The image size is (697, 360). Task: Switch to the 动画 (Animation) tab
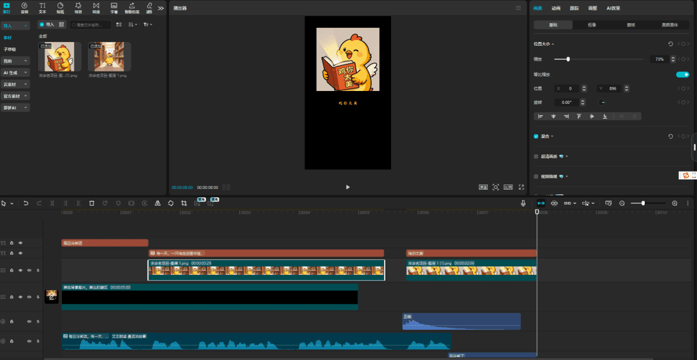pyautogui.click(x=556, y=8)
